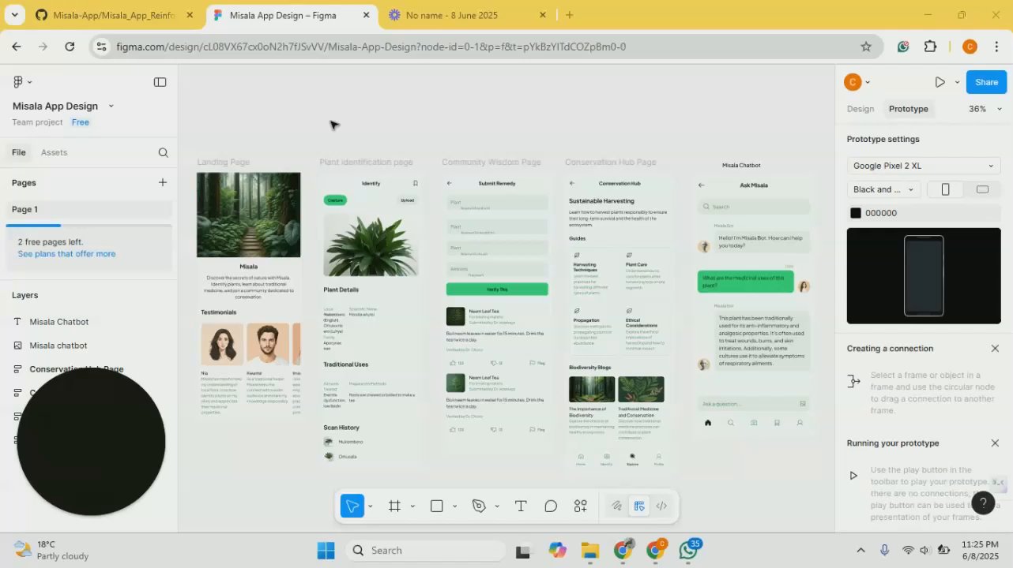Toggle Draw mode in the toolbar
Image resolution: width=1013 pixels, height=568 pixels.
pos(616,506)
